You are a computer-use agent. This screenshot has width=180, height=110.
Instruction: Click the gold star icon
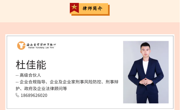click(x=74, y=7)
